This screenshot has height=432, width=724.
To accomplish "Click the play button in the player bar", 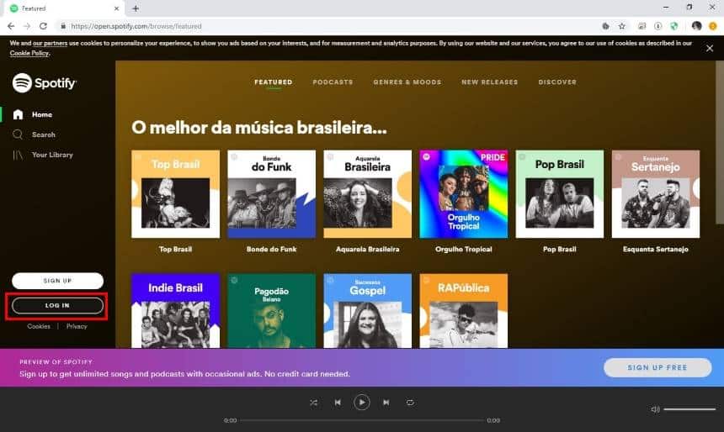I will pos(361,403).
